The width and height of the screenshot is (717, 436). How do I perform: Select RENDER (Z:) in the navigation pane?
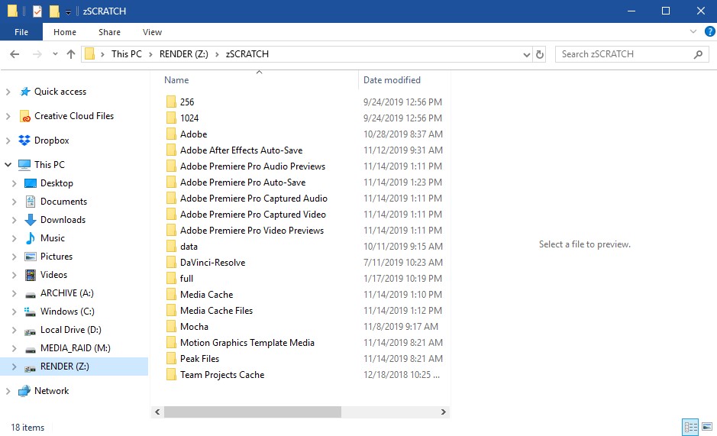click(x=74, y=367)
